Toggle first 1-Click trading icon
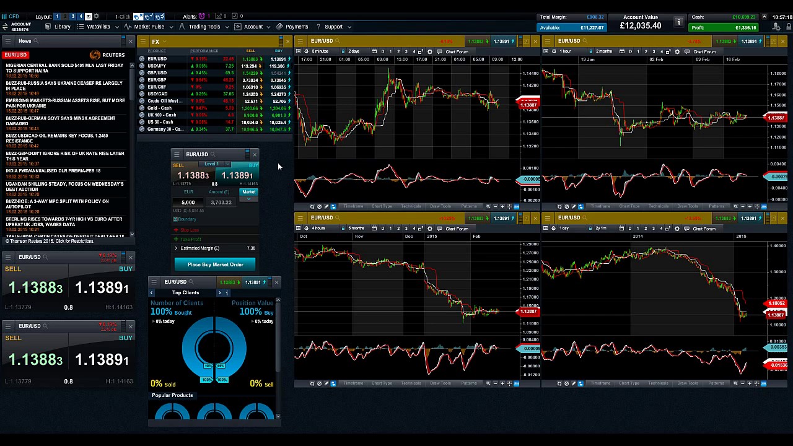 pyautogui.click(x=138, y=16)
